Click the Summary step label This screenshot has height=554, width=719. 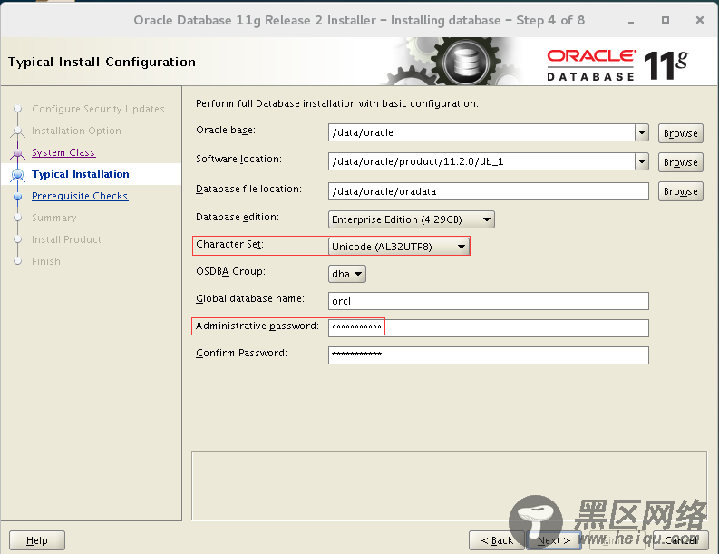click(54, 218)
